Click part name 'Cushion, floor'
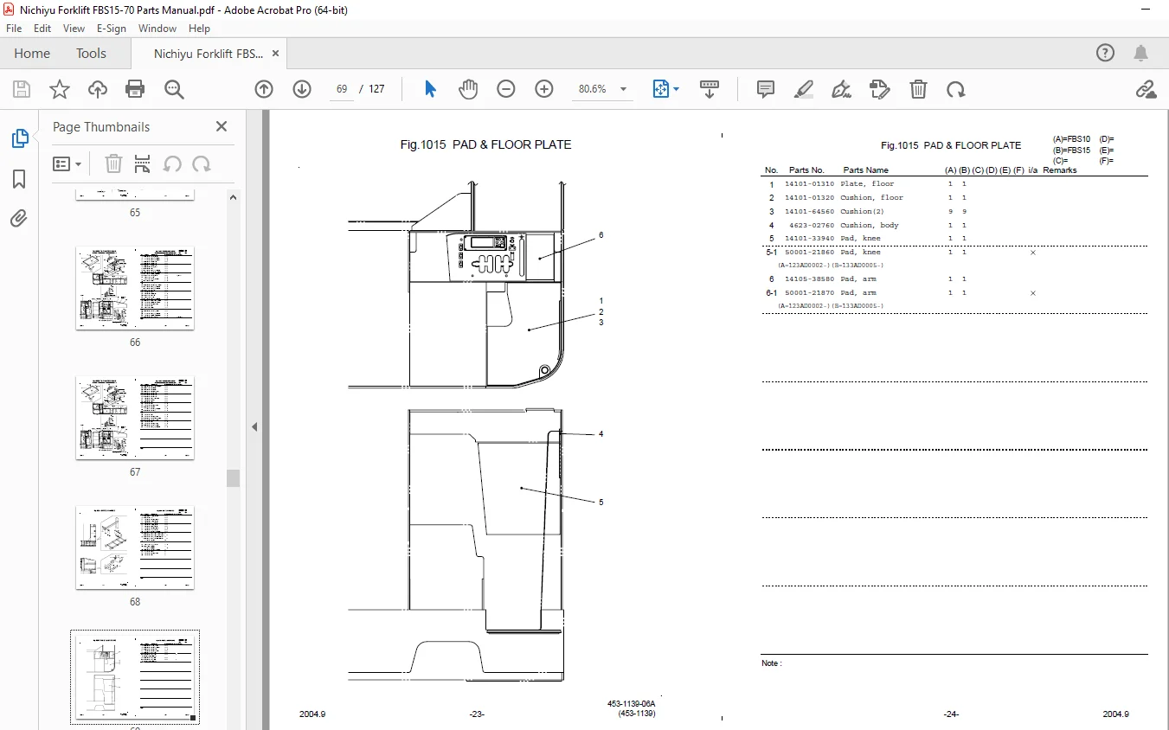The width and height of the screenshot is (1169, 730). (x=871, y=198)
